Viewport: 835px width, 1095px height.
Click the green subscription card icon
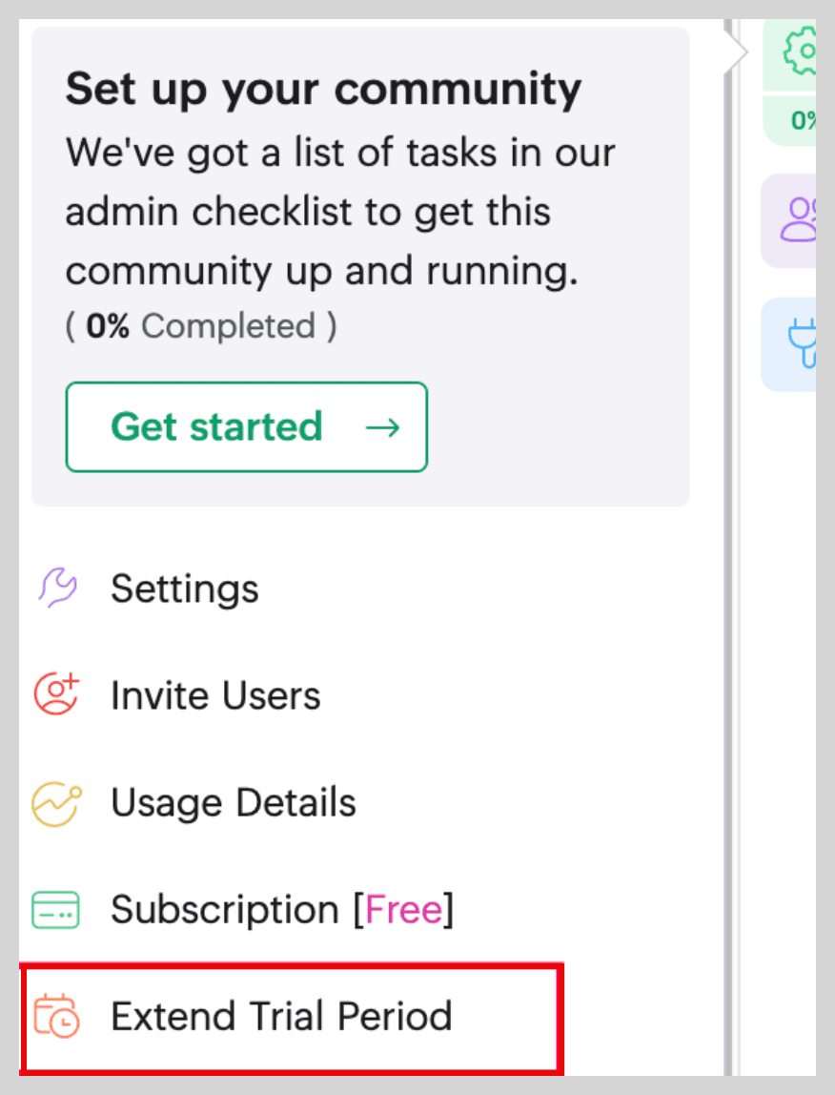point(56,909)
